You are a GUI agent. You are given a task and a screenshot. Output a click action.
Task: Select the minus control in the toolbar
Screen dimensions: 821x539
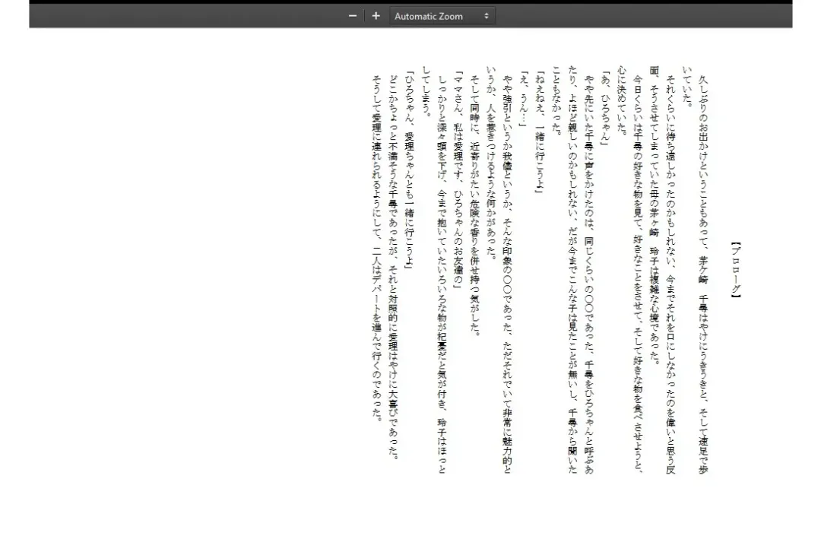tap(351, 15)
